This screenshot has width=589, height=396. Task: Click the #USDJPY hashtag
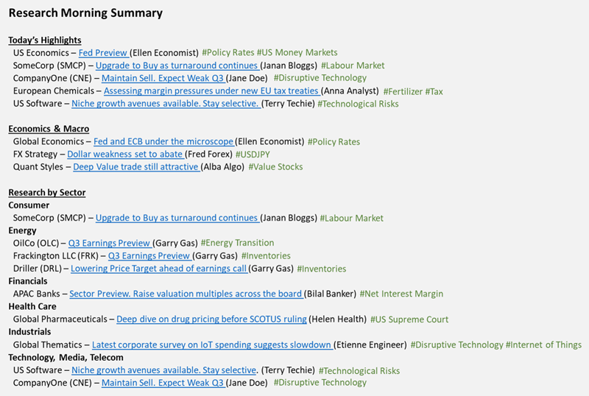pos(253,155)
